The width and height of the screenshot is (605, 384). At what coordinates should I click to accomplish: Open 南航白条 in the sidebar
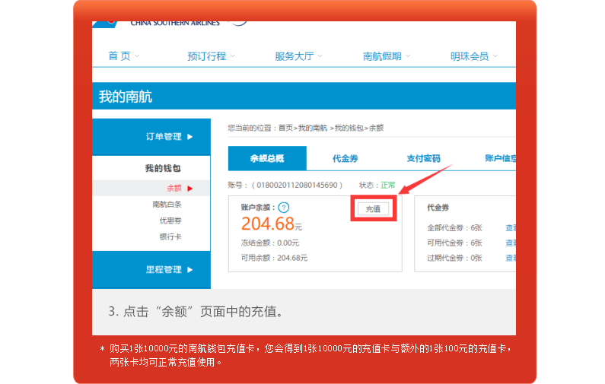[167, 205]
